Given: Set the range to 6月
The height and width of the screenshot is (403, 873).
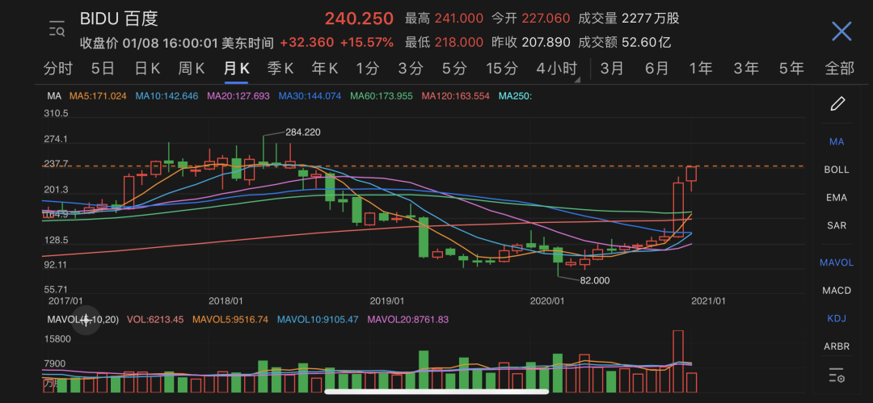Looking at the screenshot, I should coord(656,69).
